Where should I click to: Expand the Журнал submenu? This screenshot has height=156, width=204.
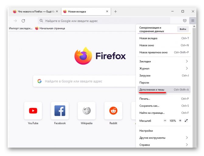164,68
